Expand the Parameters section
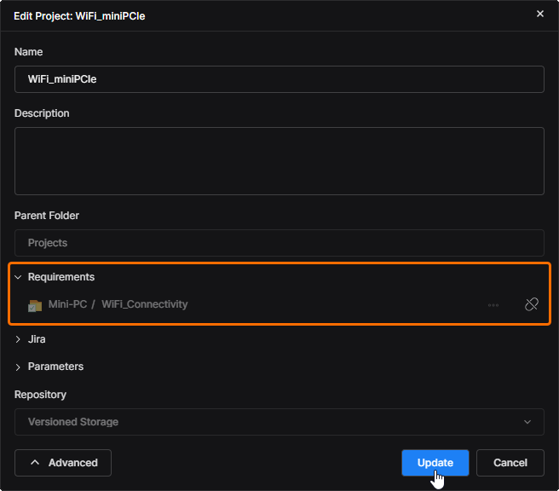 18,367
